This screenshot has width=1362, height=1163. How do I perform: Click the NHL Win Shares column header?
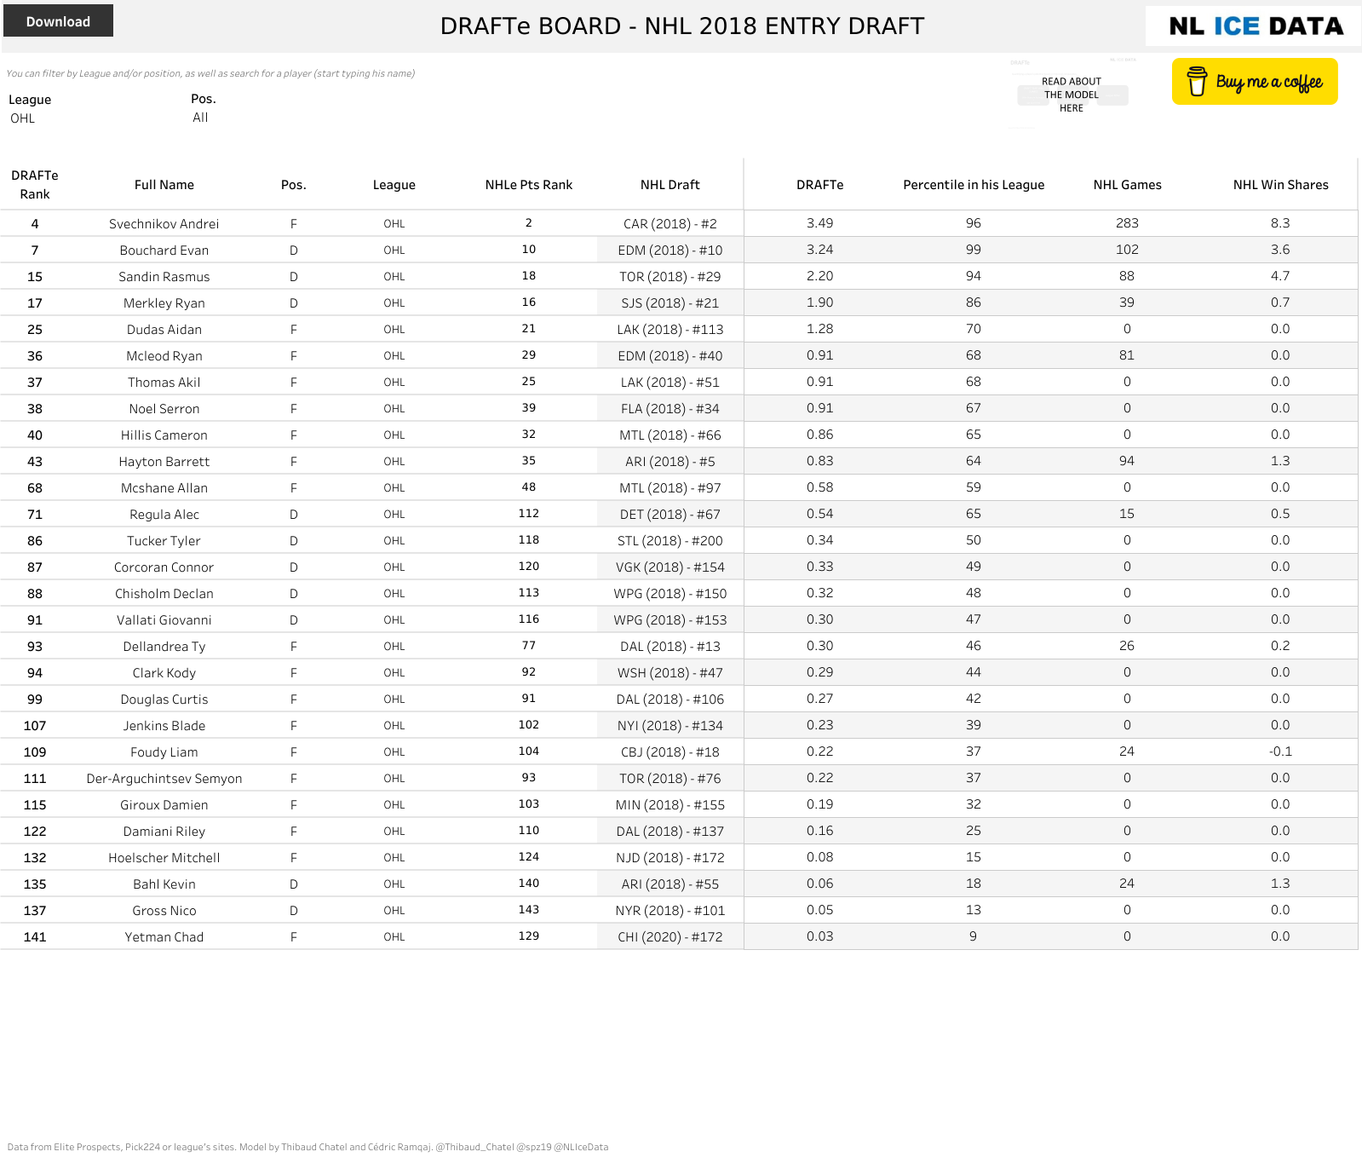[x=1280, y=185]
